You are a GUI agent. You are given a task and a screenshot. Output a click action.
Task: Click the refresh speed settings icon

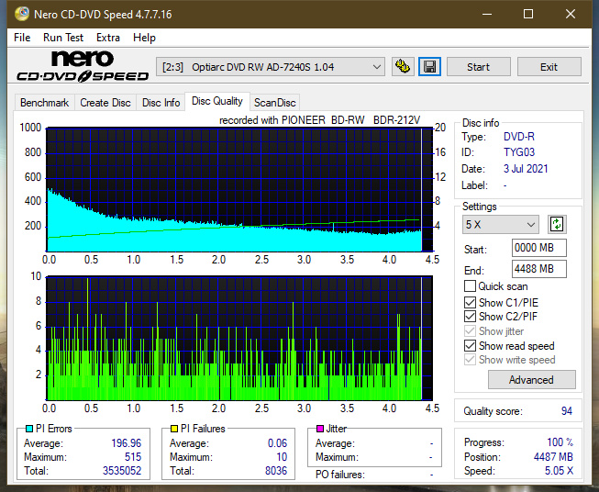(x=557, y=224)
